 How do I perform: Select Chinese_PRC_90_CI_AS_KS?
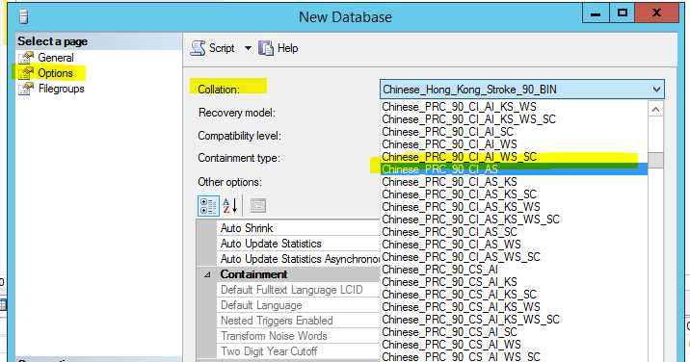click(x=514, y=182)
